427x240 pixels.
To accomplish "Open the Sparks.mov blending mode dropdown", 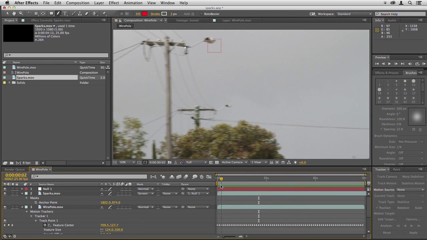I will (145, 194).
